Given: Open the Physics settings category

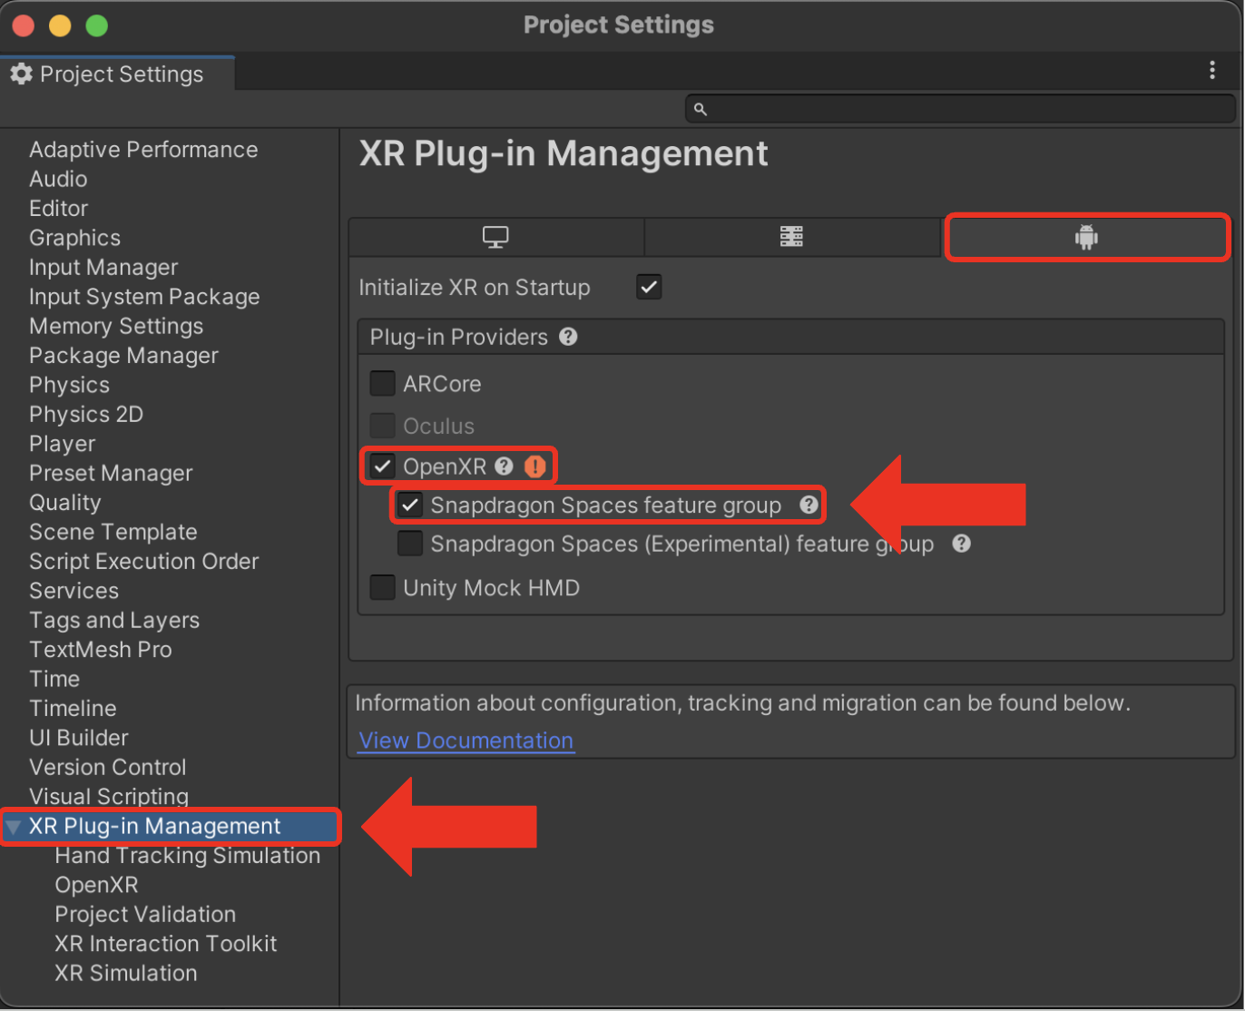Looking at the screenshot, I should (69, 385).
